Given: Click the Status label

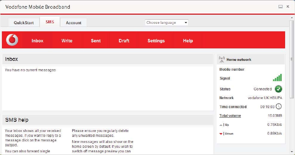Looking at the screenshot, I should click(x=225, y=89).
